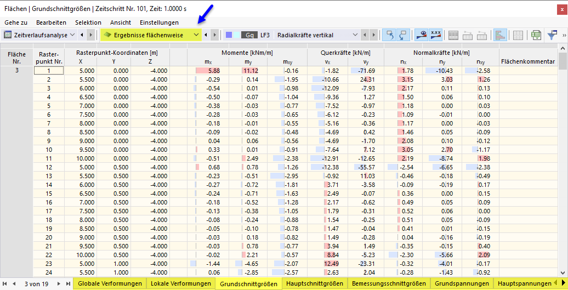The height and width of the screenshot is (290, 568).
Task: Go to previous result type arrow
Action: pyautogui.click(x=206, y=35)
